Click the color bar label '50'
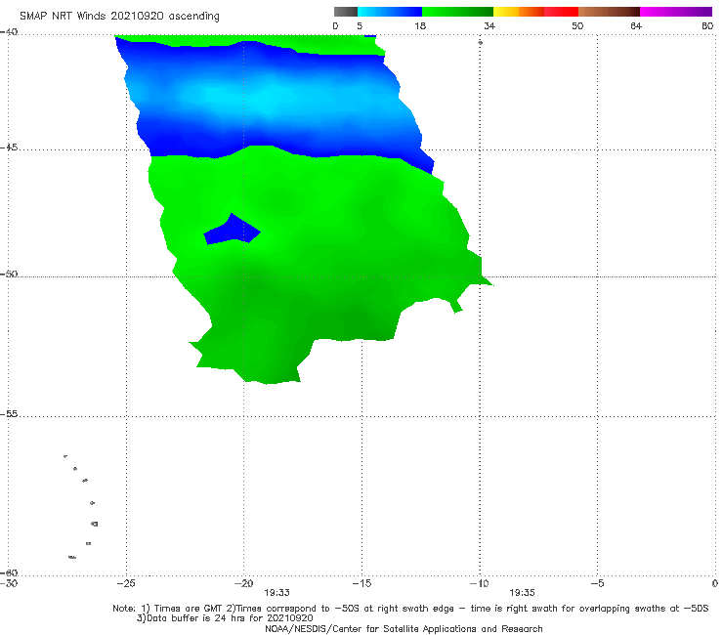 point(577,26)
